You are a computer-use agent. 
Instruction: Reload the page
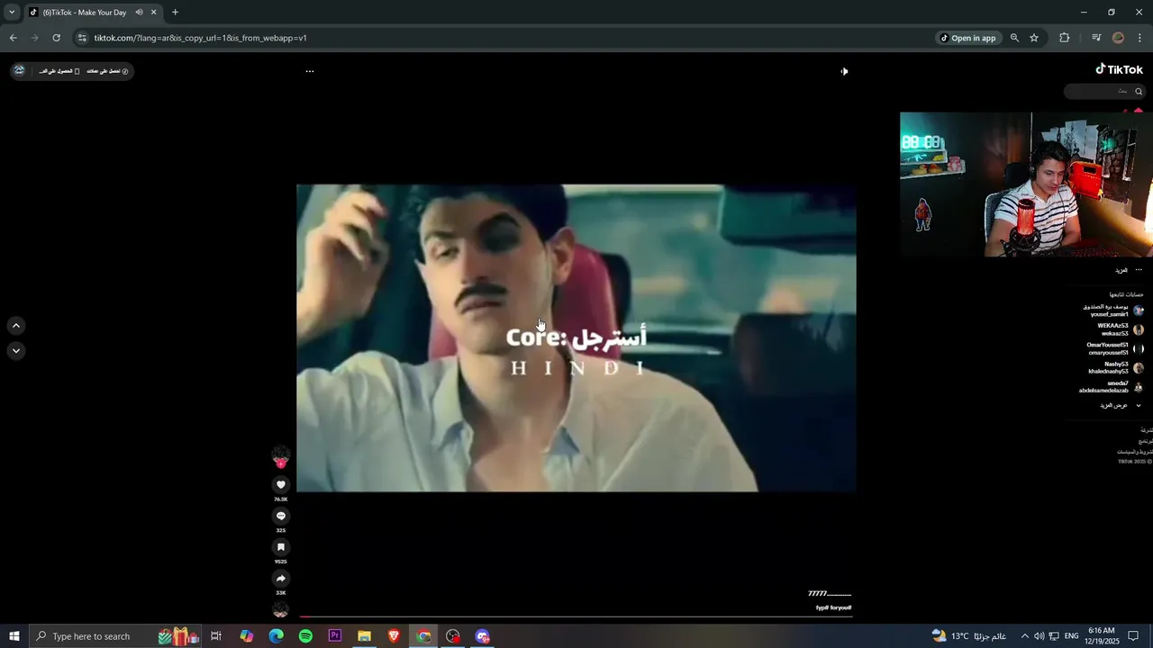tap(57, 38)
